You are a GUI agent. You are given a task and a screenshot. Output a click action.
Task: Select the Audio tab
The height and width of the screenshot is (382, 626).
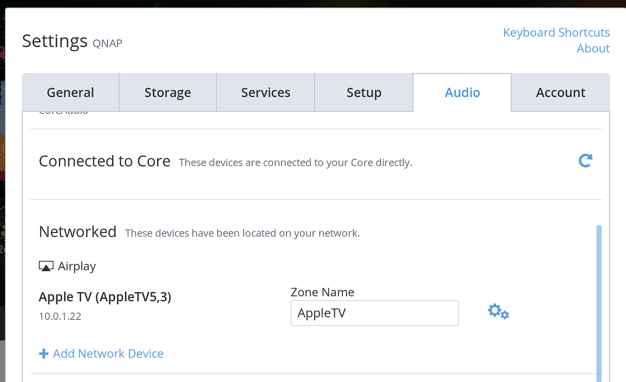tap(462, 92)
